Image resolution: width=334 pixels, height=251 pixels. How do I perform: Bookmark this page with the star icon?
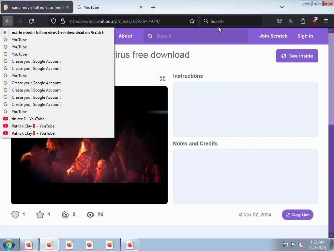pos(192,21)
